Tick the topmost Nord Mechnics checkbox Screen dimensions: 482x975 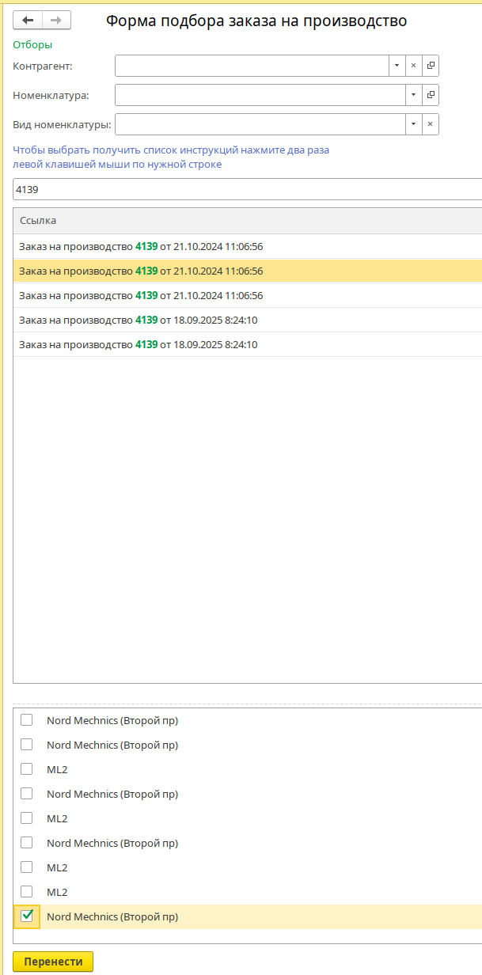tap(27, 720)
